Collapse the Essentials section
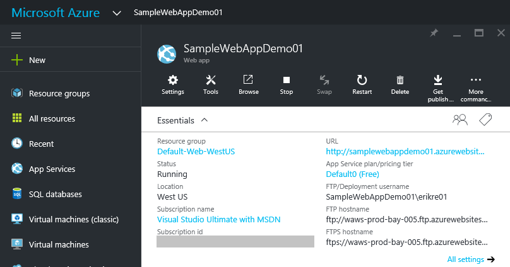 [x=204, y=120]
